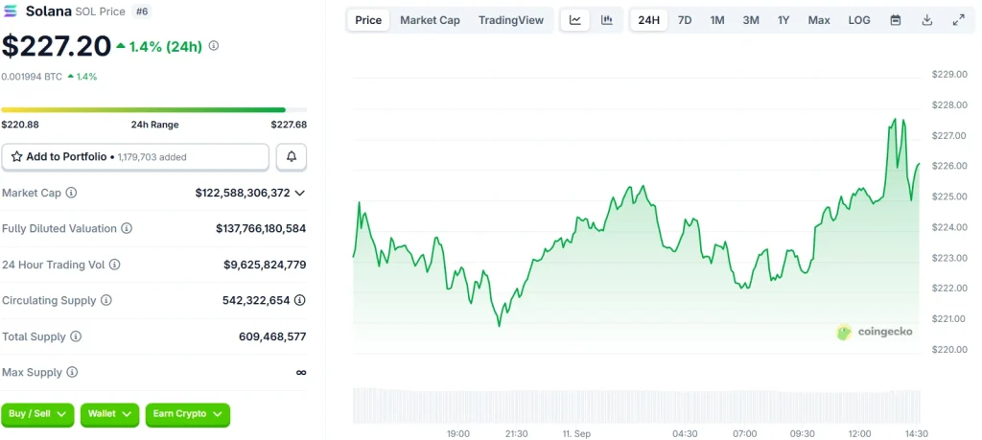The image size is (982, 440).
Task: Click the 1,179,703 added text
Action: 152,157
